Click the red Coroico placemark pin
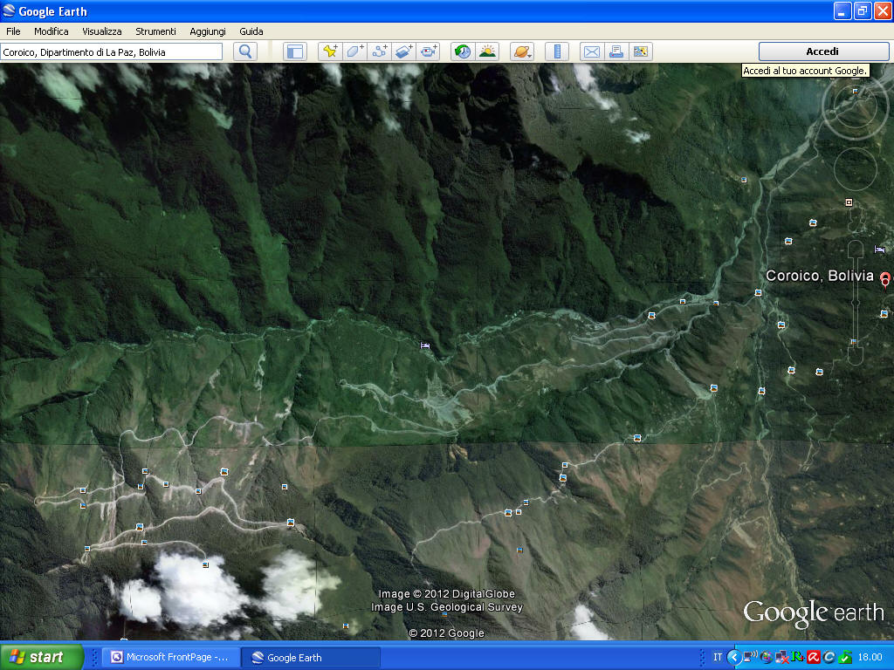This screenshot has width=894, height=670. (x=885, y=279)
